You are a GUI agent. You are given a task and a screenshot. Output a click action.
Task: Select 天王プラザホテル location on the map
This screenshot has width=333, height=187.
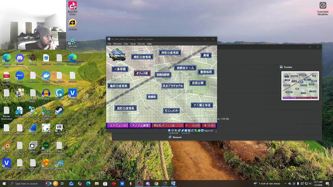(172, 86)
